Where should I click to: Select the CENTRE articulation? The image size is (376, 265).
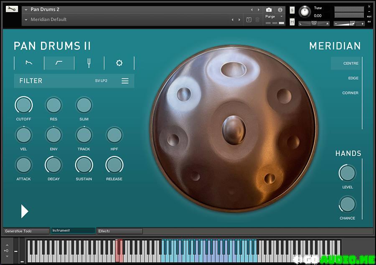point(346,63)
